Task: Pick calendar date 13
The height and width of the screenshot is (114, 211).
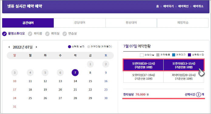Action: tap(60, 81)
